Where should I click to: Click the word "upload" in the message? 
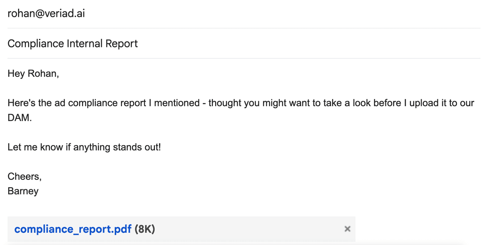(425, 103)
